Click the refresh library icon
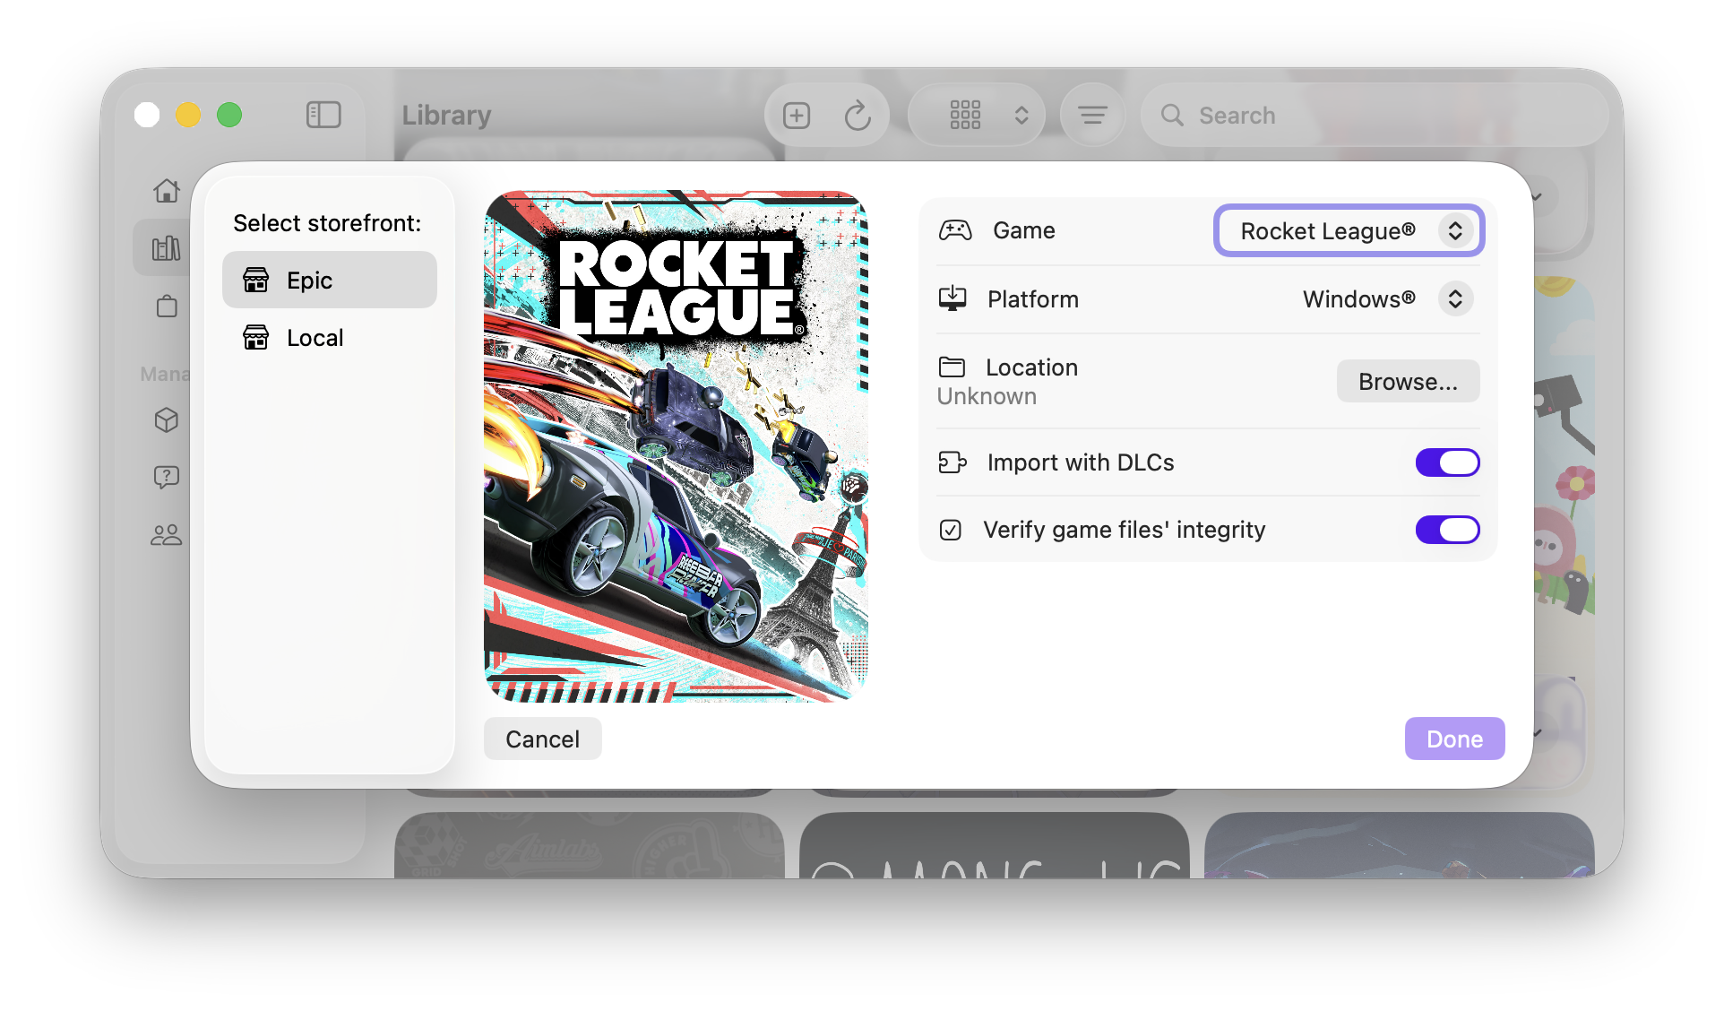Screen dimensions: 1724x1011 click(x=858, y=116)
